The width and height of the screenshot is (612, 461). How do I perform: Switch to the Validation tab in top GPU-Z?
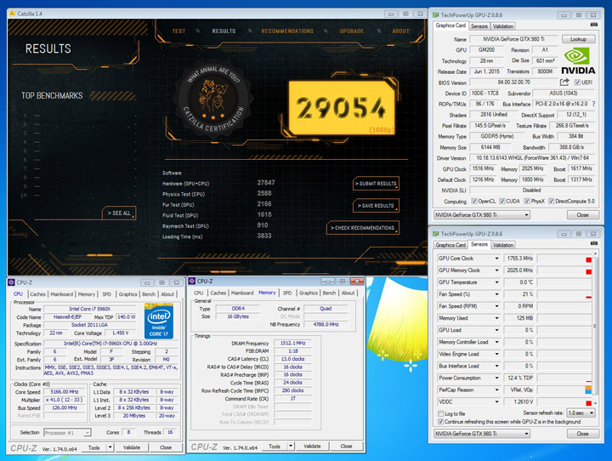[x=503, y=26]
